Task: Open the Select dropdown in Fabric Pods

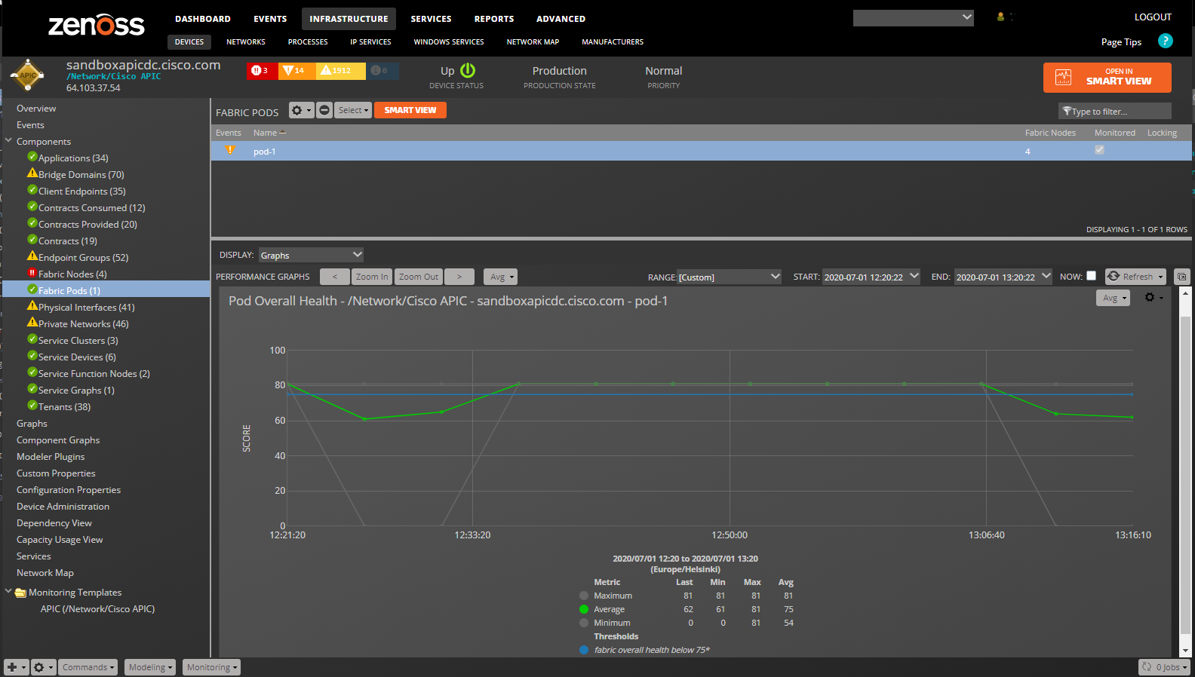Action: (353, 110)
